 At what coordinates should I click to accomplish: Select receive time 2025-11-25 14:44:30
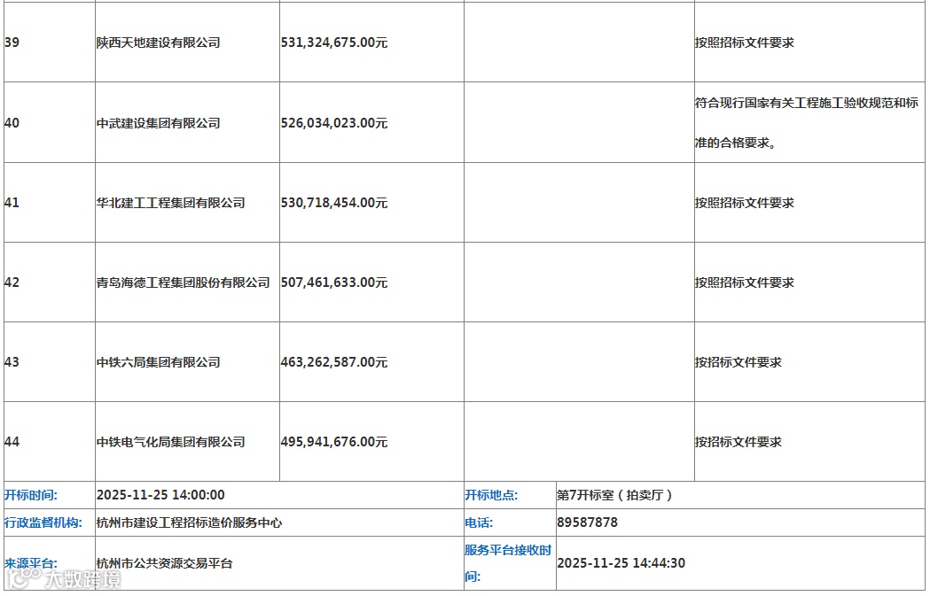point(621,563)
